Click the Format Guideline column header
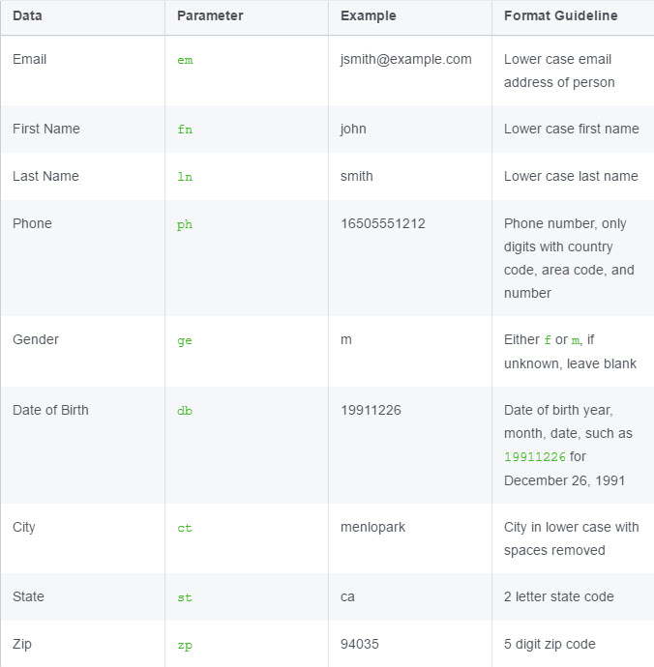Screen dimensions: 654x667 click(561, 15)
